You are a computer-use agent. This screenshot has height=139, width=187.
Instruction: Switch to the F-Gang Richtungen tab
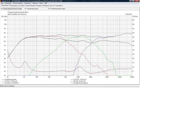tap(30, 6)
